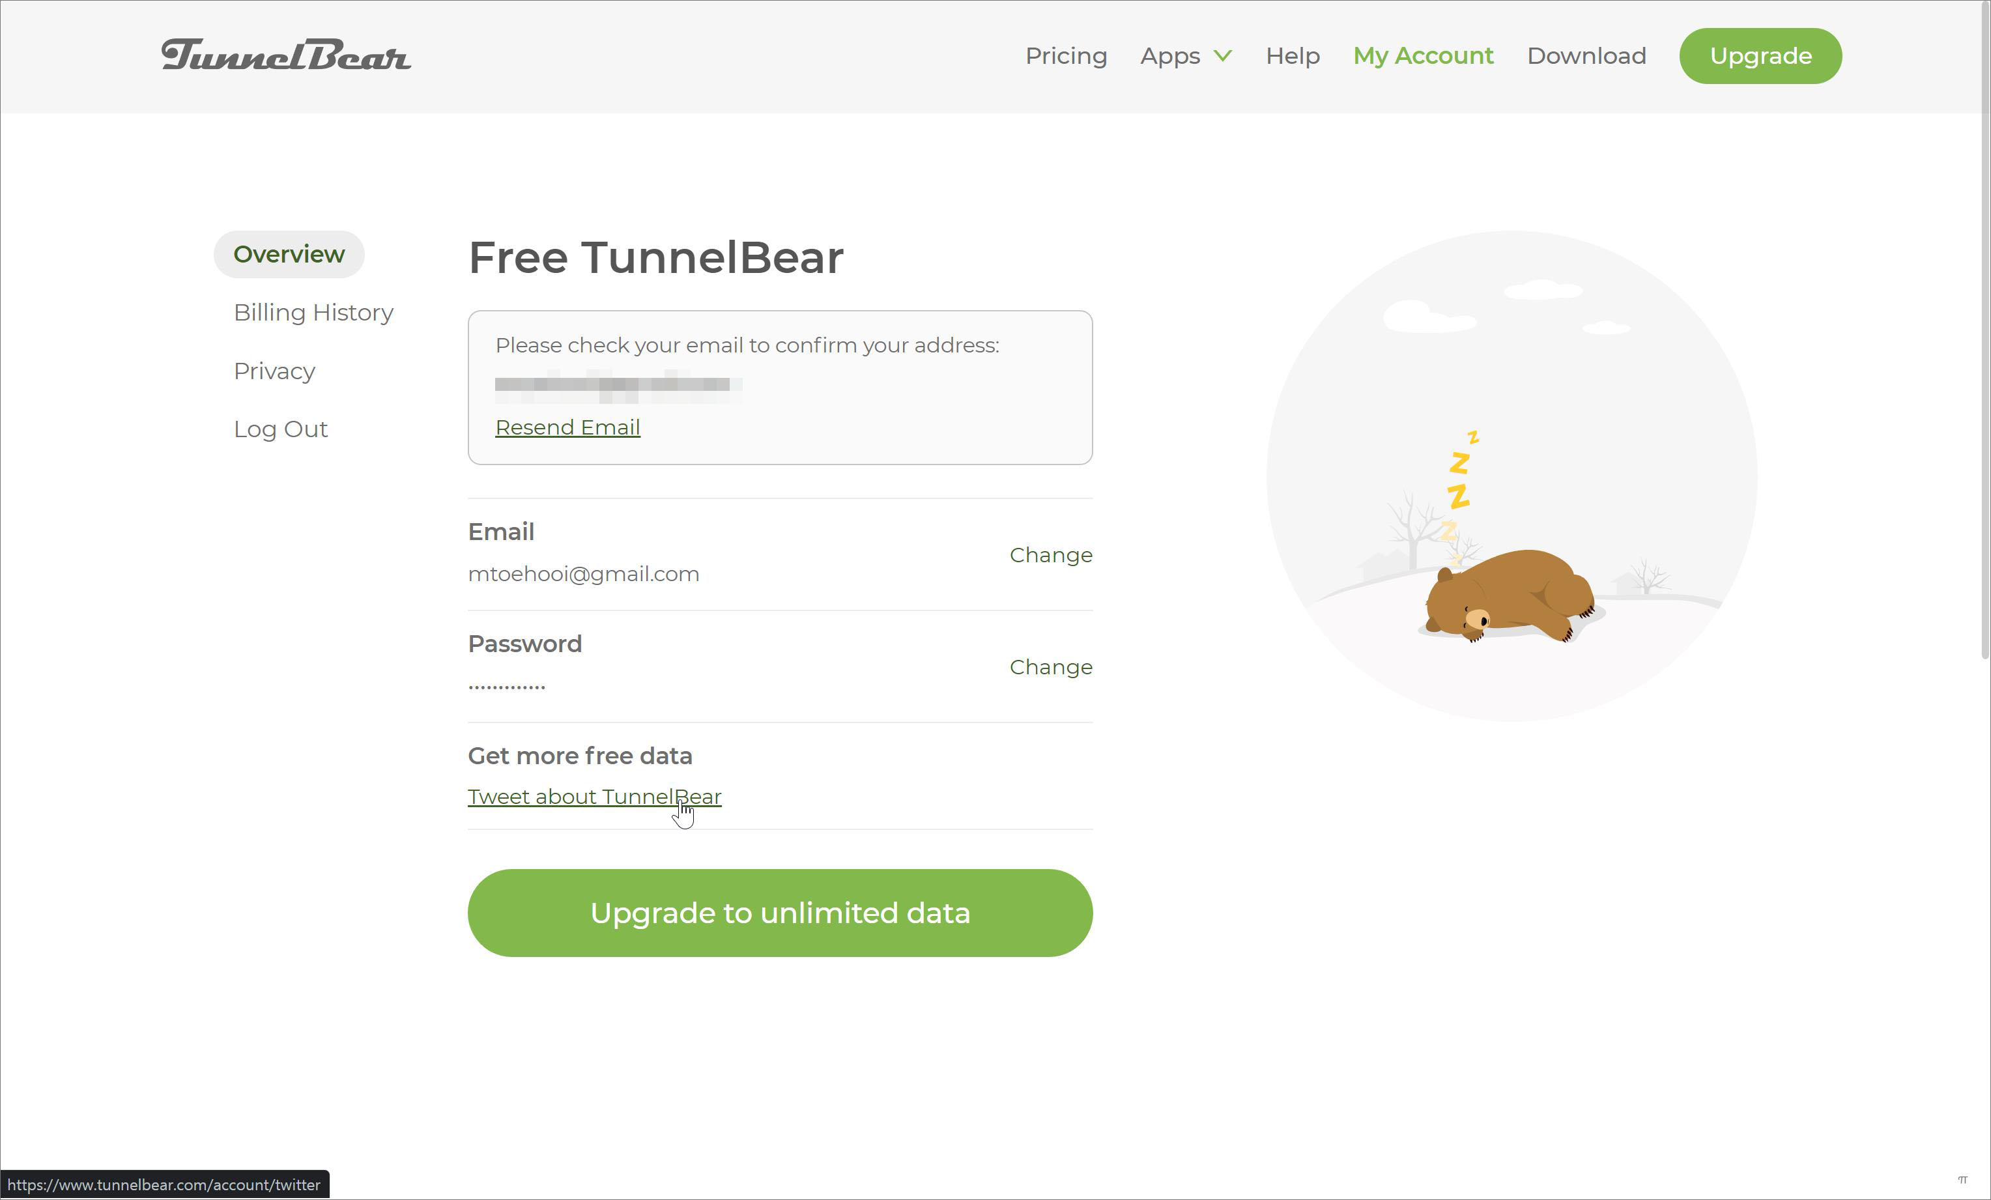The height and width of the screenshot is (1200, 1991).
Task: Change the account email address
Action: click(x=1050, y=555)
